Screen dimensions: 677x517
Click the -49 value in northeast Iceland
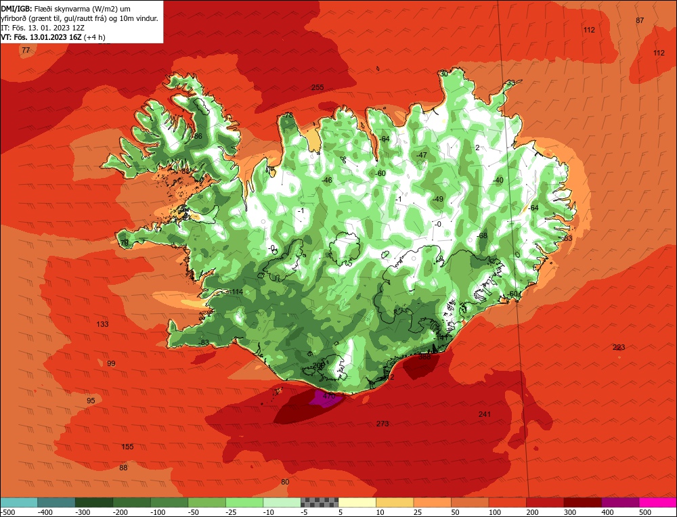point(438,199)
